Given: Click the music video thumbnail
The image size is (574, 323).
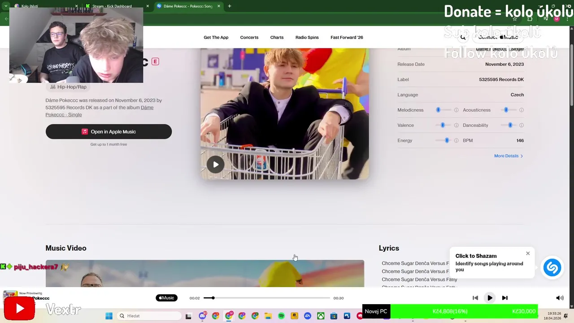Looking at the screenshot, I should [x=204, y=273].
